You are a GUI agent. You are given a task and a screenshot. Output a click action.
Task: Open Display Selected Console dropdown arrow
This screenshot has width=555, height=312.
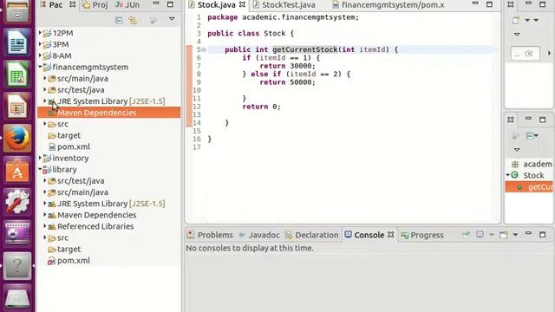click(492, 235)
